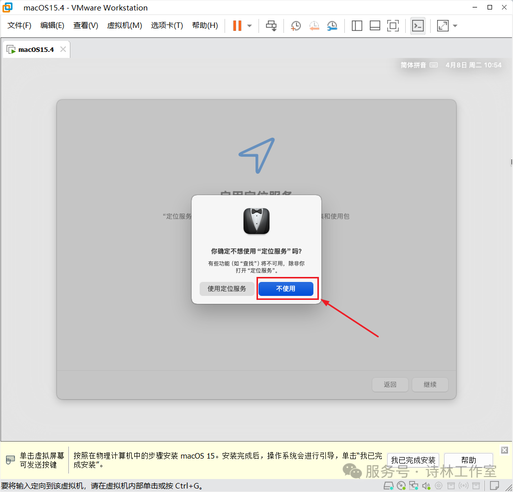Open the 编辑(E) menu

[x=52, y=25]
